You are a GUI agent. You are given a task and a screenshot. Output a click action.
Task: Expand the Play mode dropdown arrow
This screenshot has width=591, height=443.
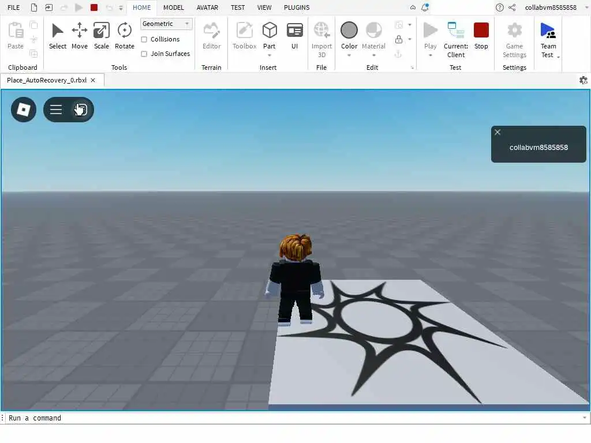[430, 55]
